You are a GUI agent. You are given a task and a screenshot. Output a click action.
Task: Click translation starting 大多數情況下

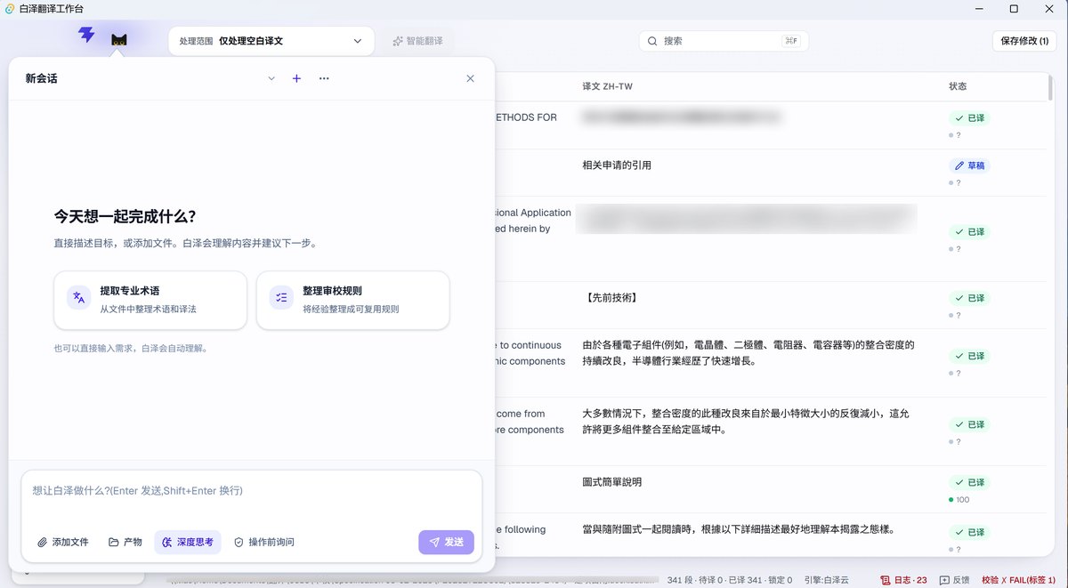746,422
